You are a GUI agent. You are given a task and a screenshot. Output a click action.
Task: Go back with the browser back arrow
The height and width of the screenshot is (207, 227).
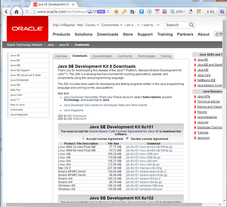6,11
